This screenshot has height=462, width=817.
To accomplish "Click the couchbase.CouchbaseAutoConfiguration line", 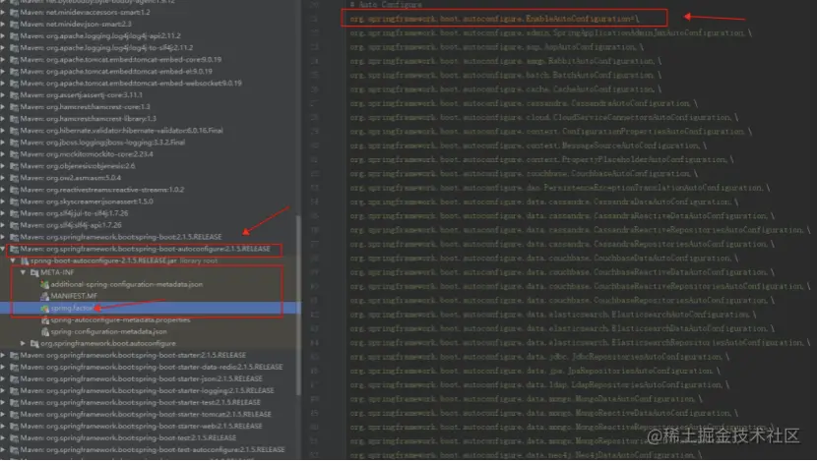I will click(x=524, y=173).
